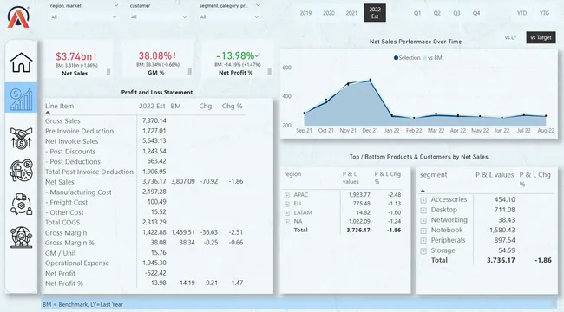Viewport: 564px width, 312px height.
Task: Sort by 2022 Est column header
Action: coord(152,106)
